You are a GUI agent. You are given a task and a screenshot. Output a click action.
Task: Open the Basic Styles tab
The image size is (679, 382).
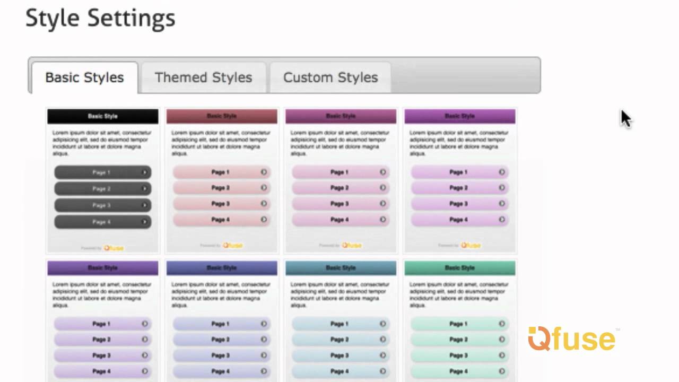(85, 77)
